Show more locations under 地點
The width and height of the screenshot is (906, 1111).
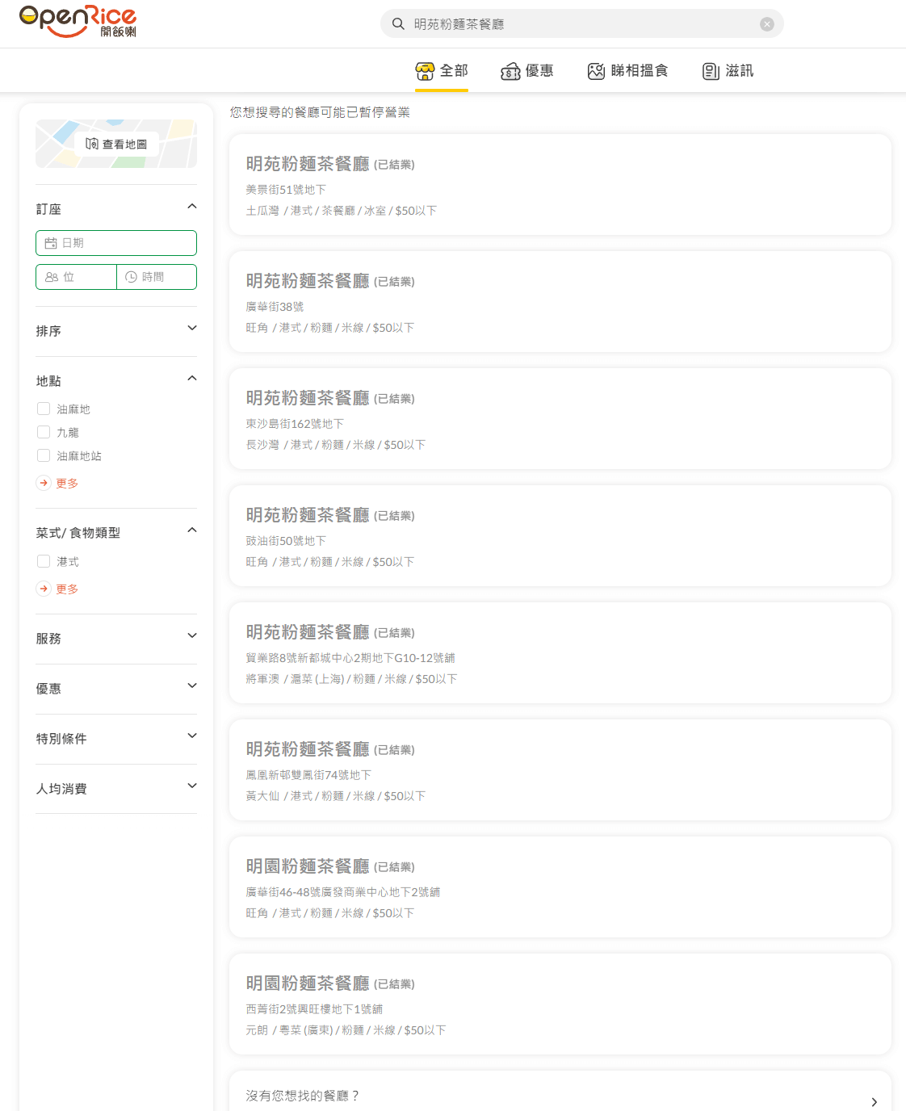pos(57,483)
